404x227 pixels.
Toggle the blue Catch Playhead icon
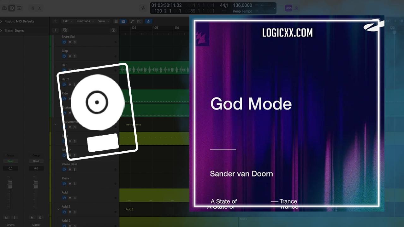click(x=148, y=21)
